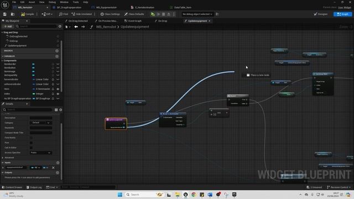Click the eject button in the play toolbar

click(x=169, y=14)
